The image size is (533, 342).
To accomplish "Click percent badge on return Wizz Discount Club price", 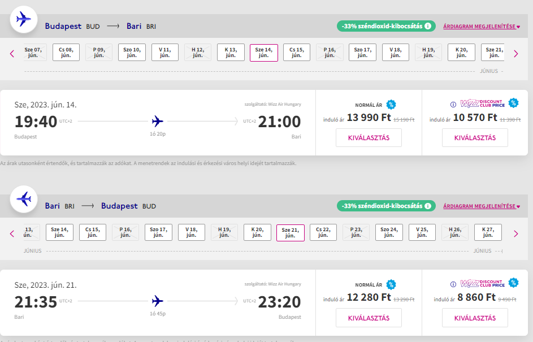I will coord(513,283).
